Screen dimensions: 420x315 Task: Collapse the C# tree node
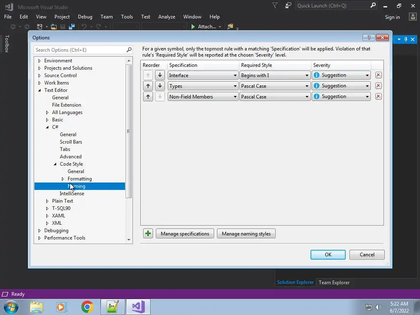pos(47,127)
